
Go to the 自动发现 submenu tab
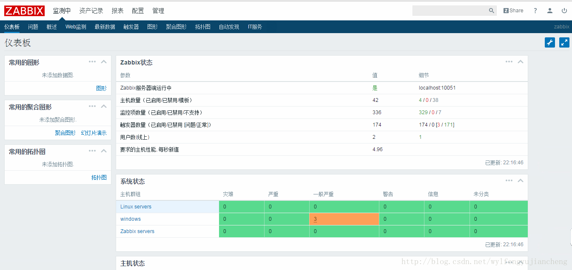[x=229, y=27]
